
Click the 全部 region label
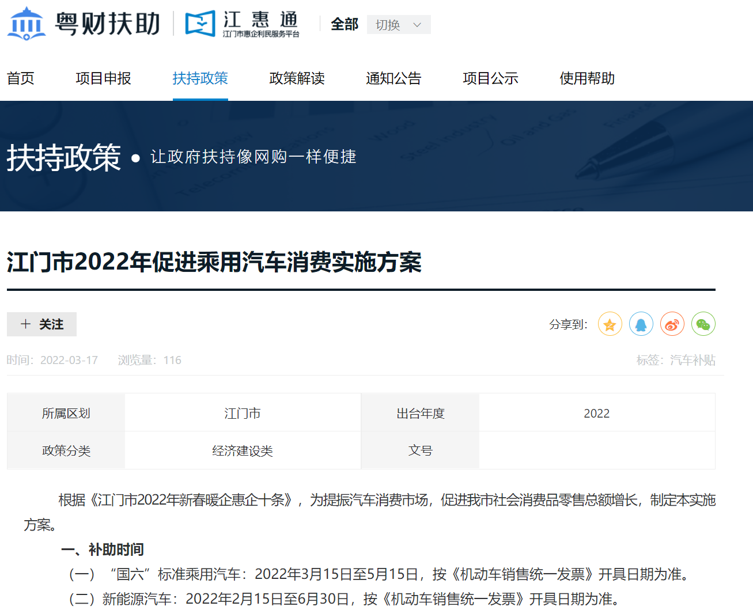point(345,25)
